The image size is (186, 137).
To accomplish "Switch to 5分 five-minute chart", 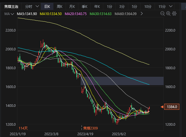I will point(134,6).
